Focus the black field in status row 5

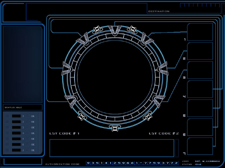(16, 139)
